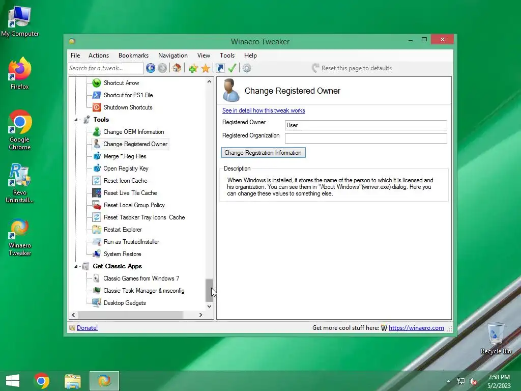This screenshot has height=391, width=521.
Task: Click the back navigation arrow icon
Action: pyautogui.click(x=151, y=68)
